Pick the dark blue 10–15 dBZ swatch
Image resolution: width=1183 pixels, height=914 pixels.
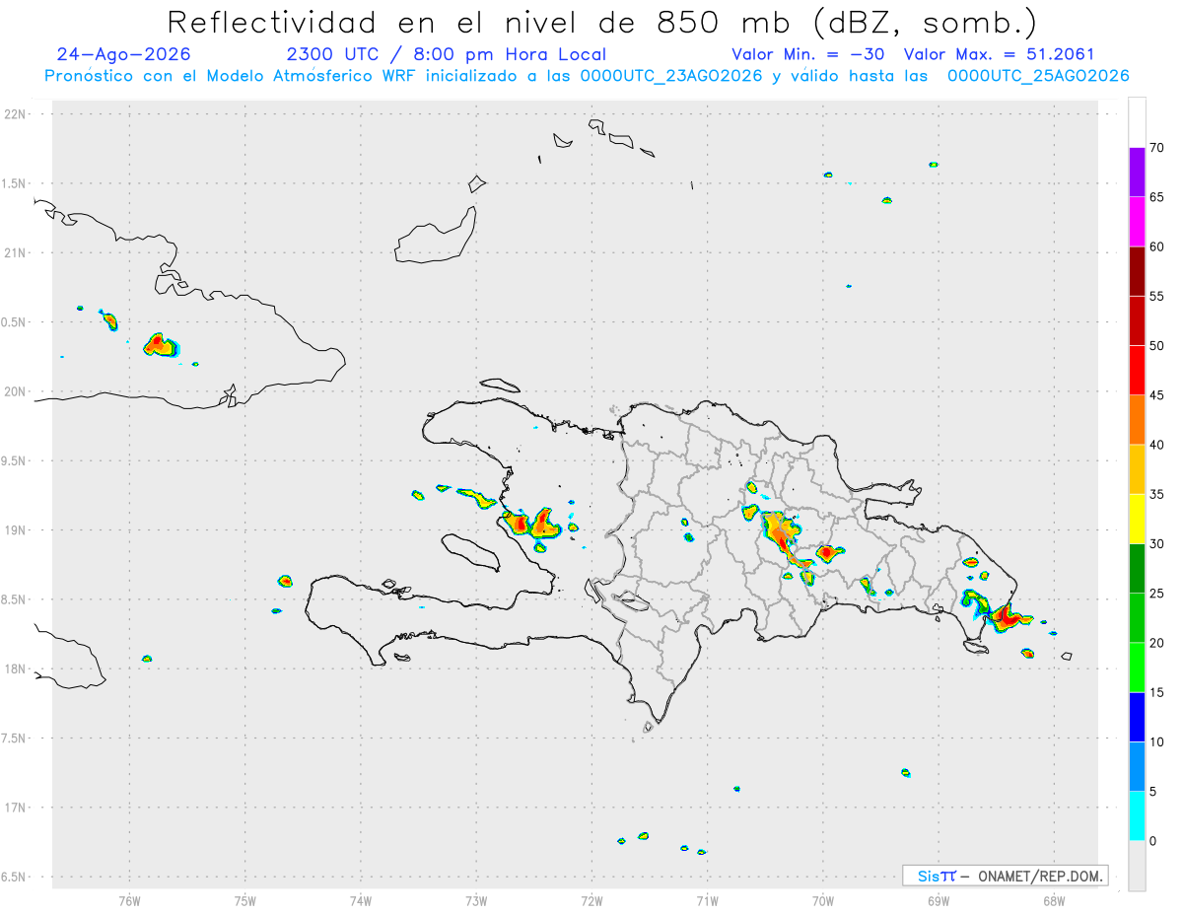coord(1137,717)
